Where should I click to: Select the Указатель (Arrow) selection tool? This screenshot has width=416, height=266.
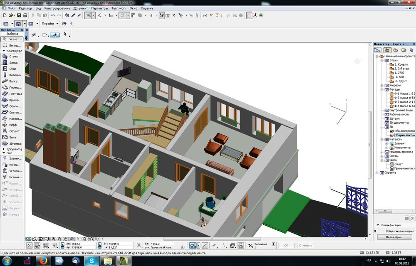[12, 39]
